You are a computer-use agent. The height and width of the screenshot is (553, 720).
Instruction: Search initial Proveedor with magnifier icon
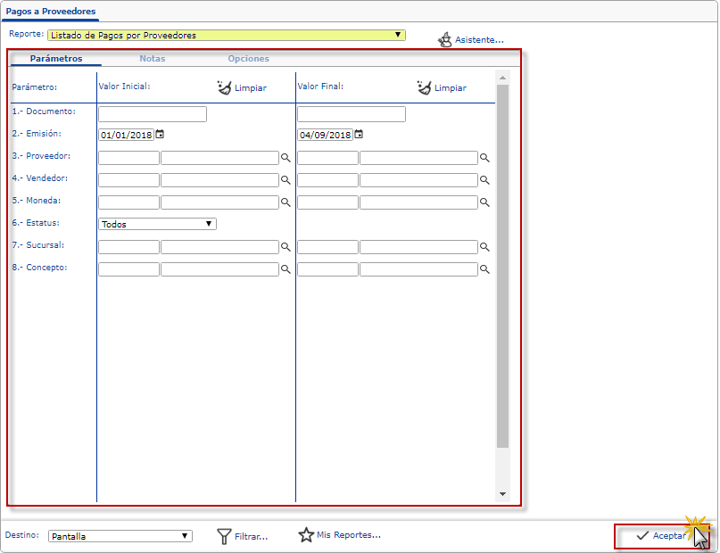coord(286,158)
